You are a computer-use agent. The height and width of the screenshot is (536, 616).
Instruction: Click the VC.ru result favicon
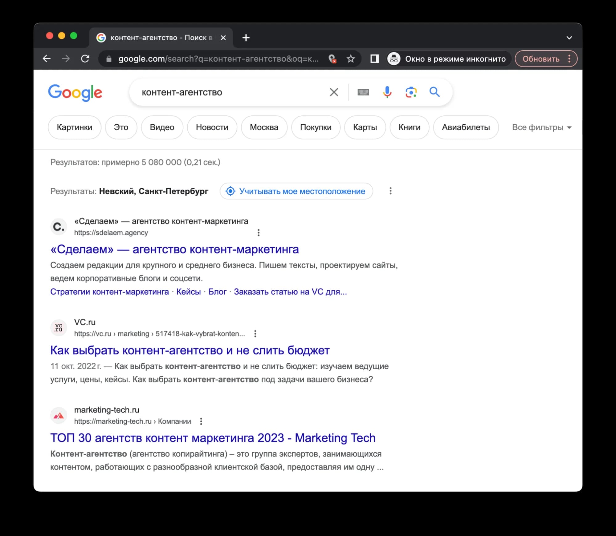59,328
